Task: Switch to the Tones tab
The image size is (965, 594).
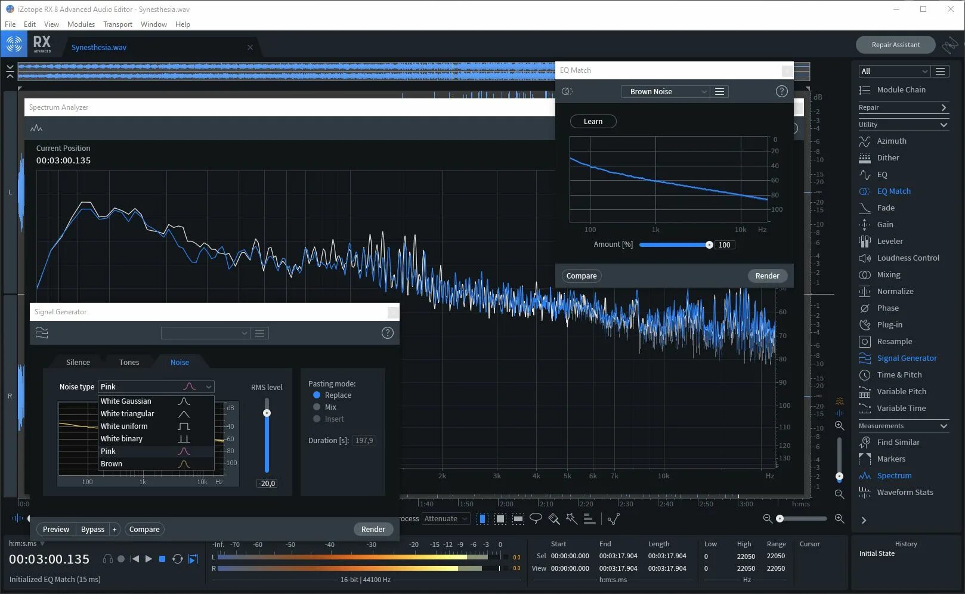Action: pyautogui.click(x=129, y=362)
